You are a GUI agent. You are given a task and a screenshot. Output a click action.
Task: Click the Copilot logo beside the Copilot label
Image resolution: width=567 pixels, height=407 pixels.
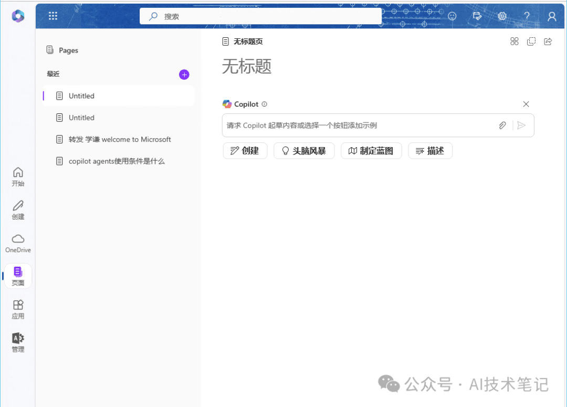tap(227, 104)
